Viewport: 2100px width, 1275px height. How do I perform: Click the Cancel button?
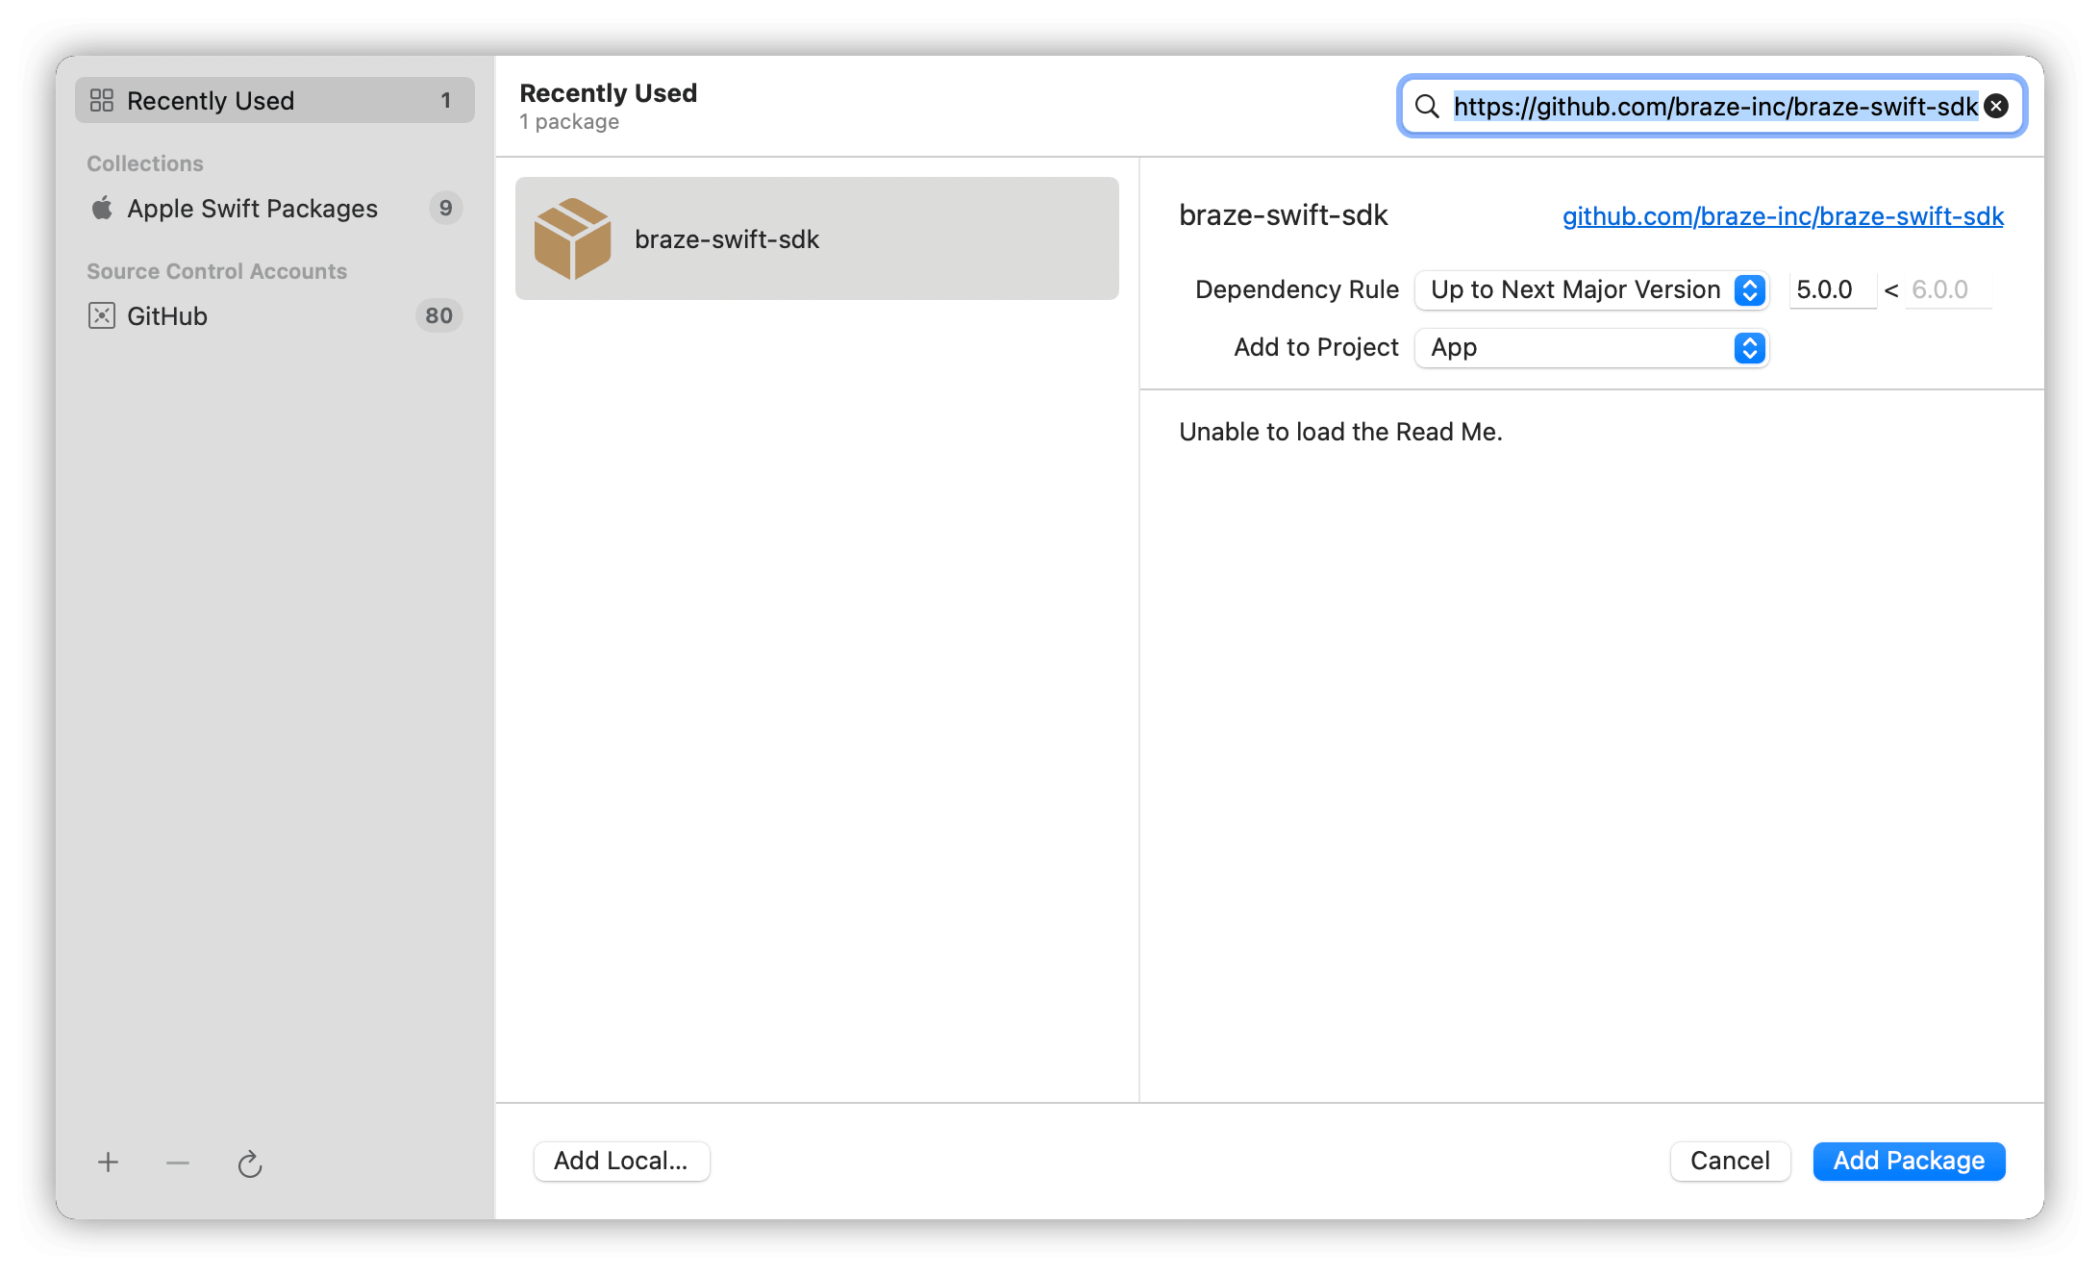click(x=1730, y=1161)
